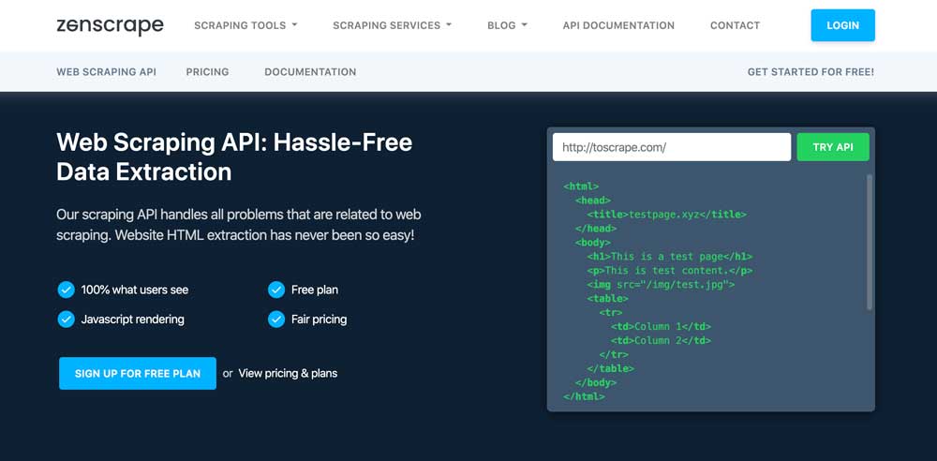Viewport: 937px width, 461px height.
Task: Click the checkmark icon beside Fair pricing
Action: (x=276, y=320)
